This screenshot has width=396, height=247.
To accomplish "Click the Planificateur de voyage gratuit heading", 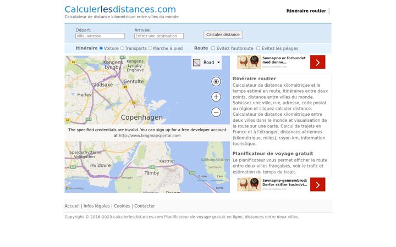I will pos(273,154).
